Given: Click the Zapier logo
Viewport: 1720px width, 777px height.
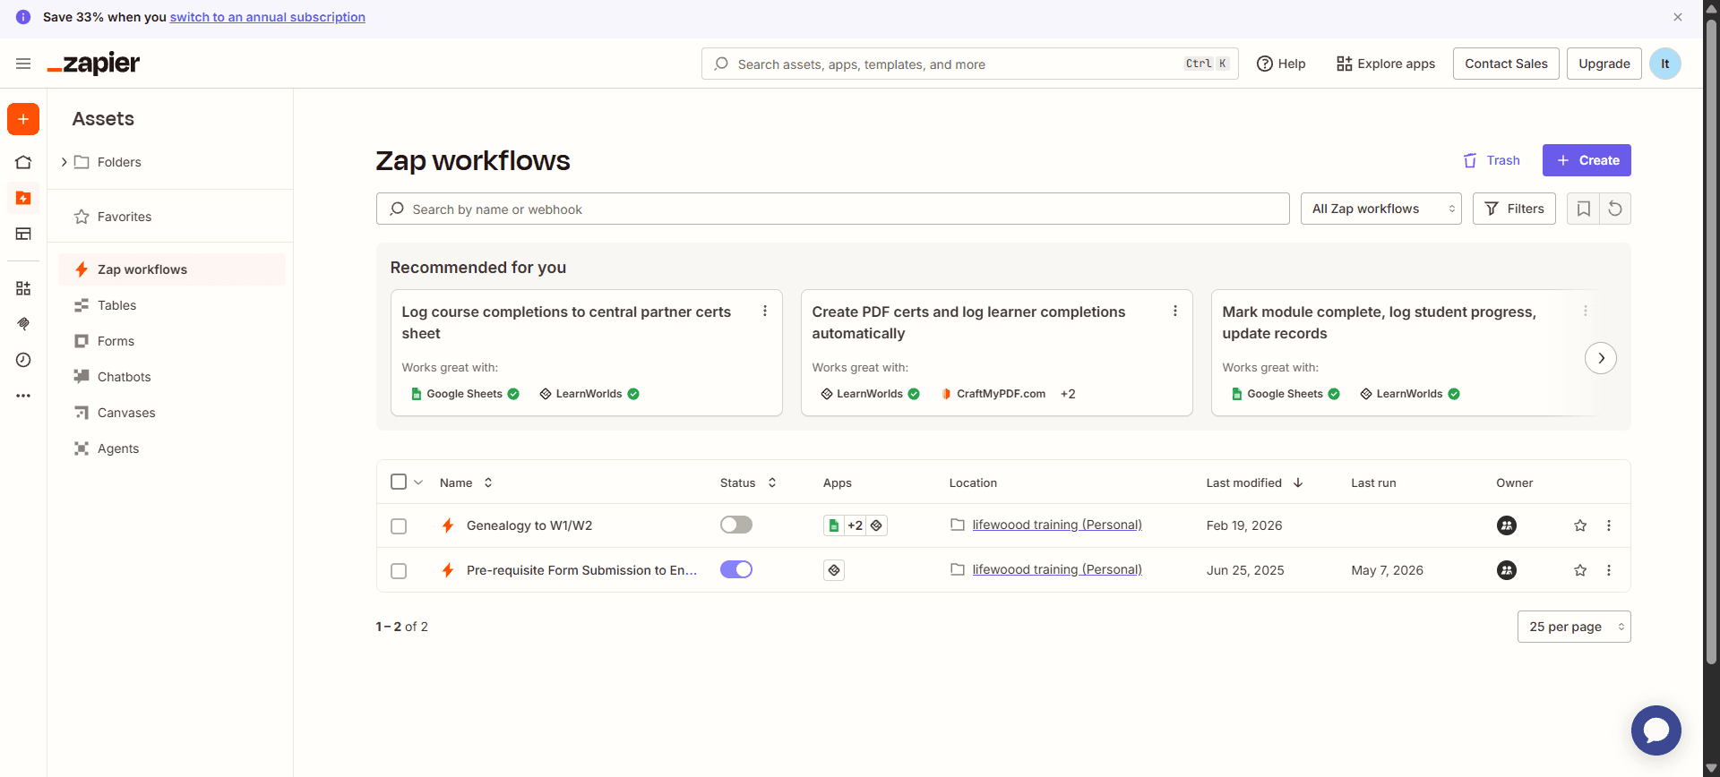Looking at the screenshot, I should click(93, 64).
